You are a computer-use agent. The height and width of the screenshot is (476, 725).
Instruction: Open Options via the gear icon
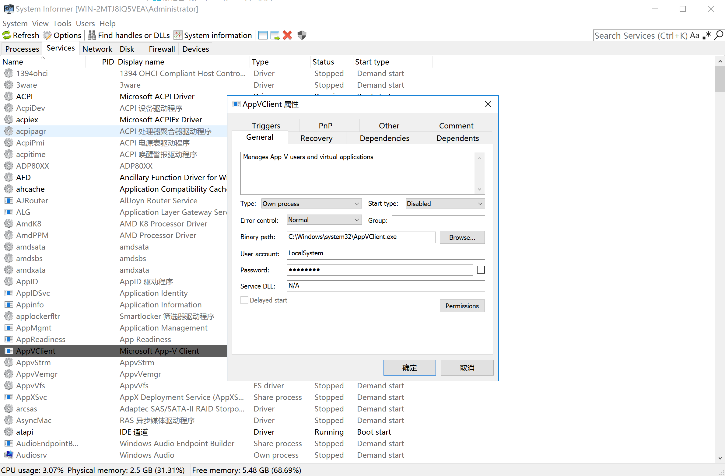tap(47, 35)
